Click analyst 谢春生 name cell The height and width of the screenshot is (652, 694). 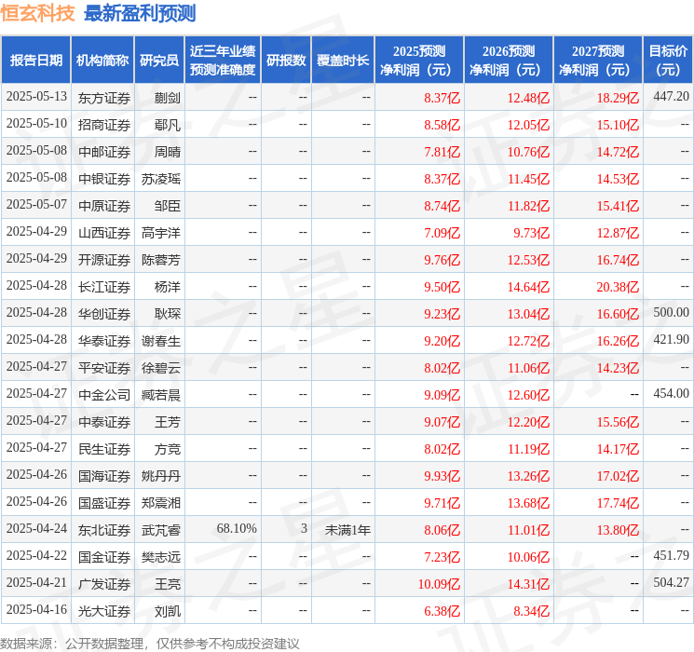click(x=161, y=341)
